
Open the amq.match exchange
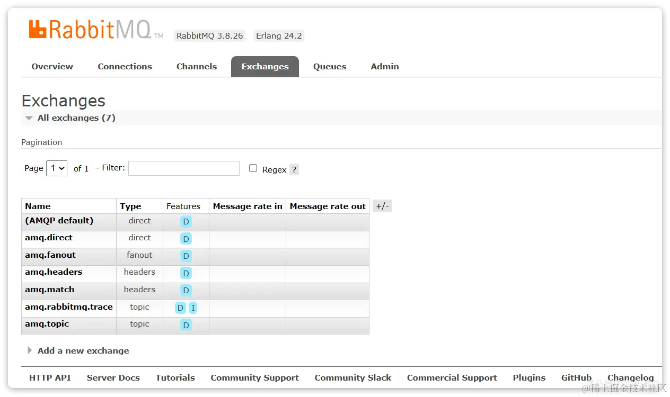coord(49,289)
